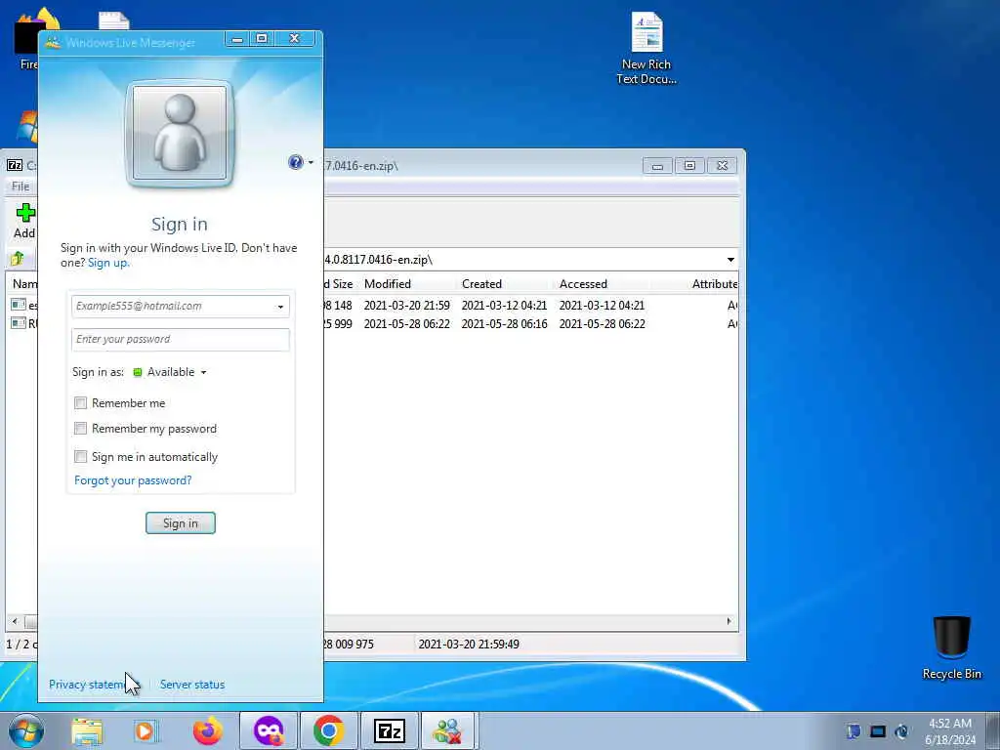The width and height of the screenshot is (1000, 750).
Task: Click the Sign in button
Action: click(x=181, y=523)
